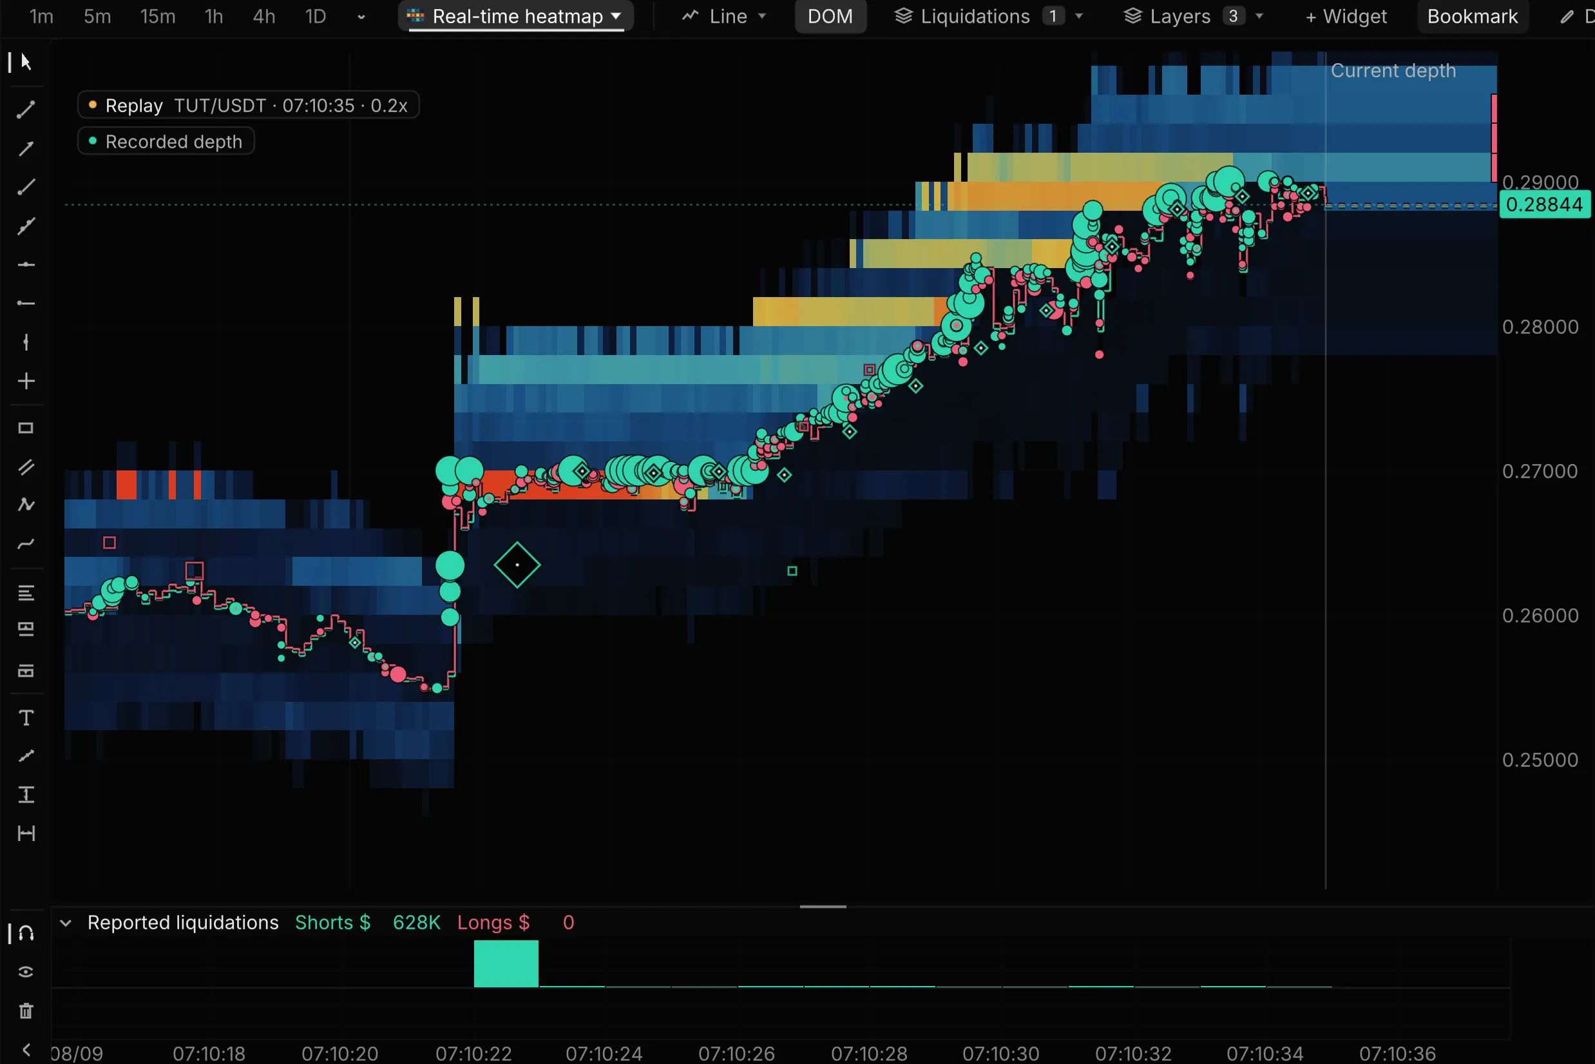
Task: Select the polyline path tool
Action: tap(26, 505)
